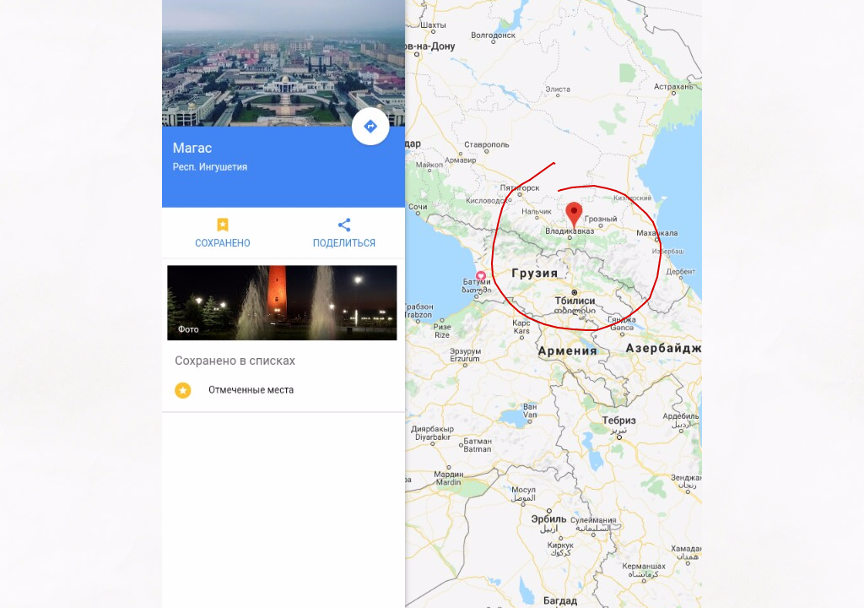
Task: Click the Тбилиси city label on map
Action: (575, 301)
